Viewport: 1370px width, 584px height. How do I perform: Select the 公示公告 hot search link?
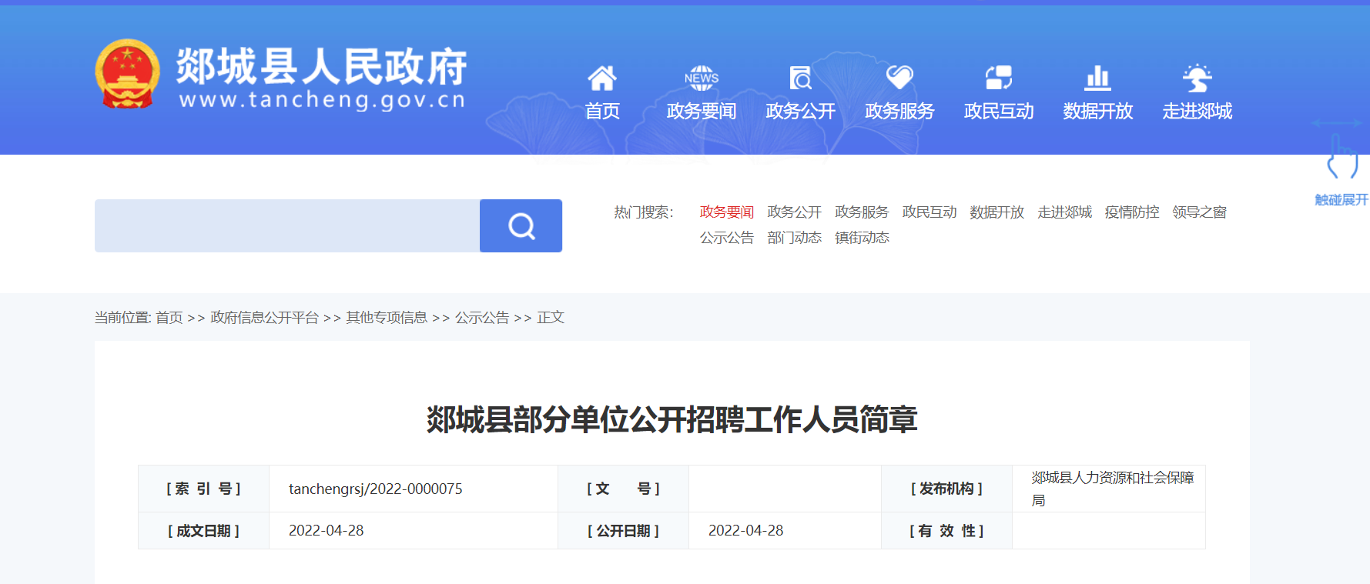tap(726, 238)
